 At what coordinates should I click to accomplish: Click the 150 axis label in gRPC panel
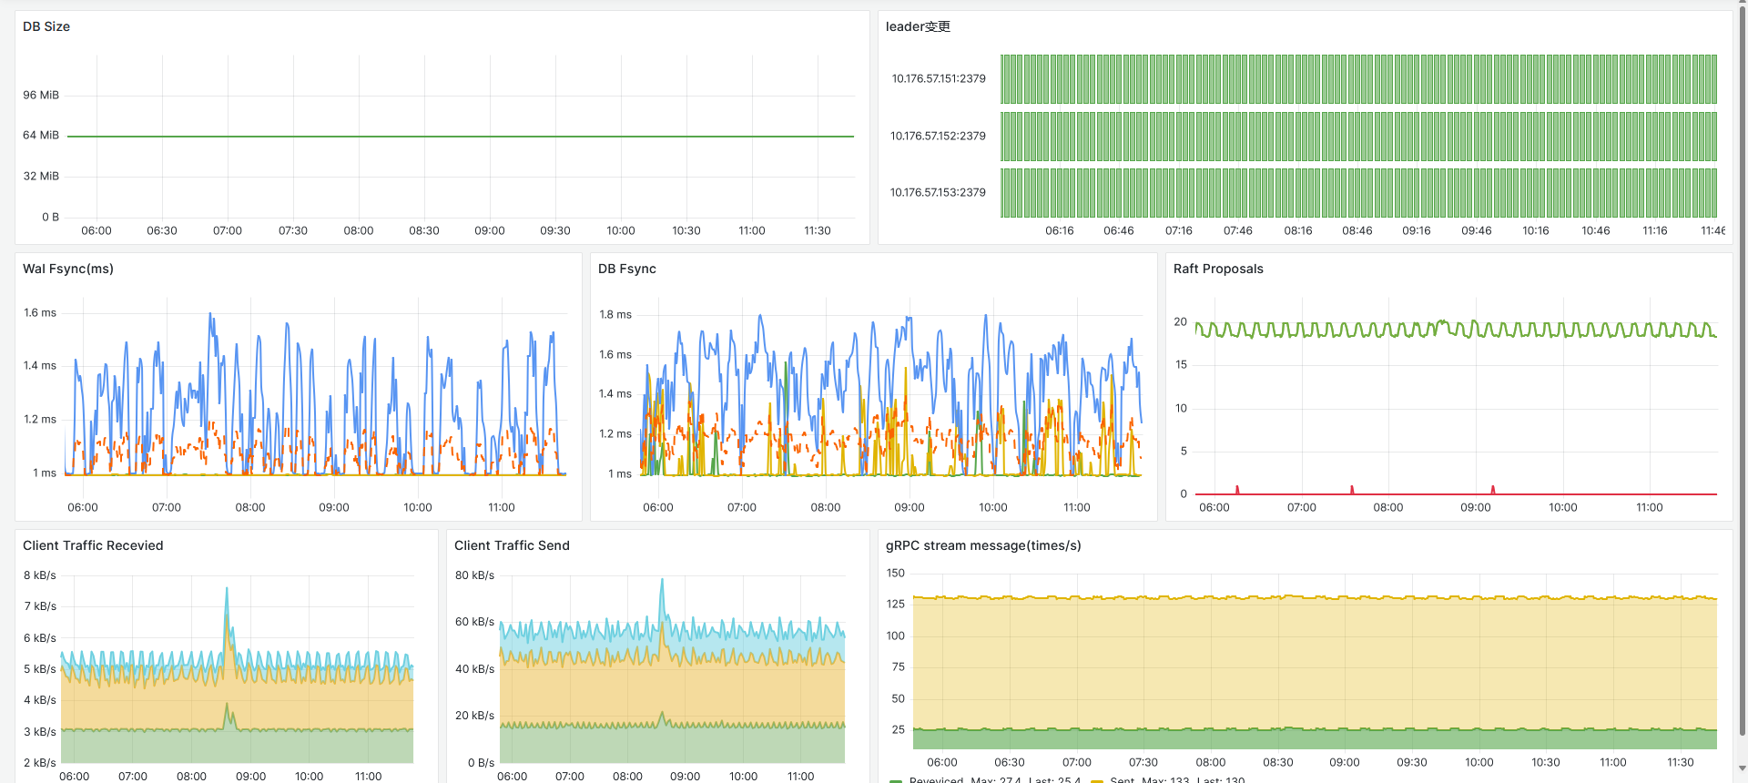tap(896, 574)
